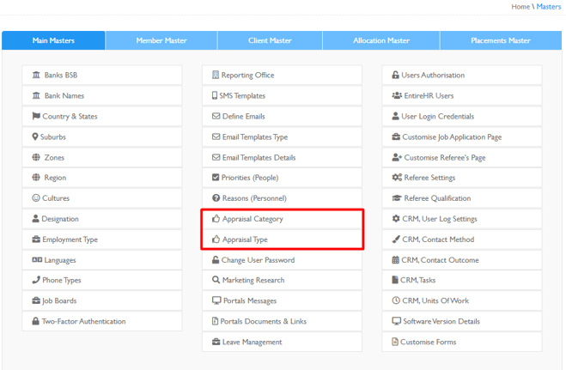The width and height of the screenshot is (566, 370).
Task: Click the padlock icon for Two-Factor Authentication
Action: tap(35, 321)
